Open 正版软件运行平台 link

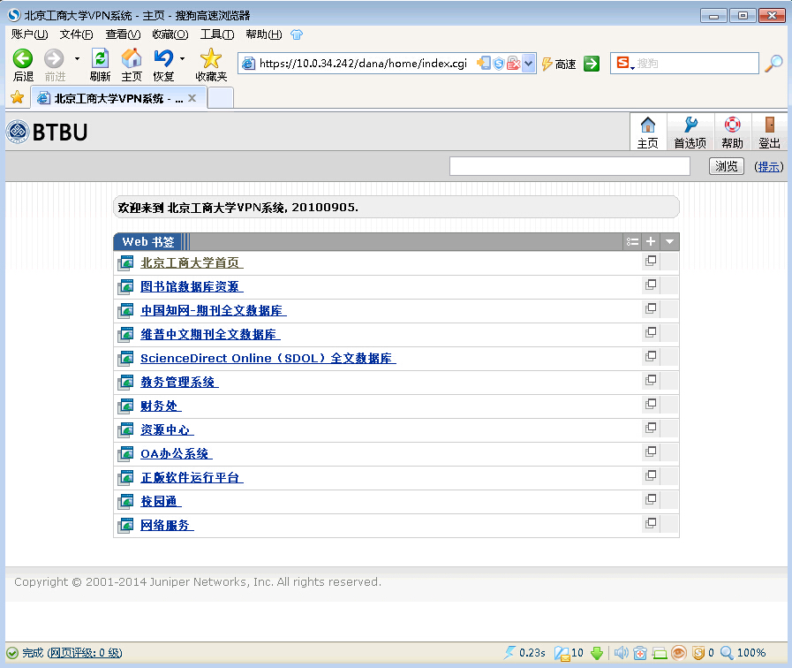[x=192, y=477]
